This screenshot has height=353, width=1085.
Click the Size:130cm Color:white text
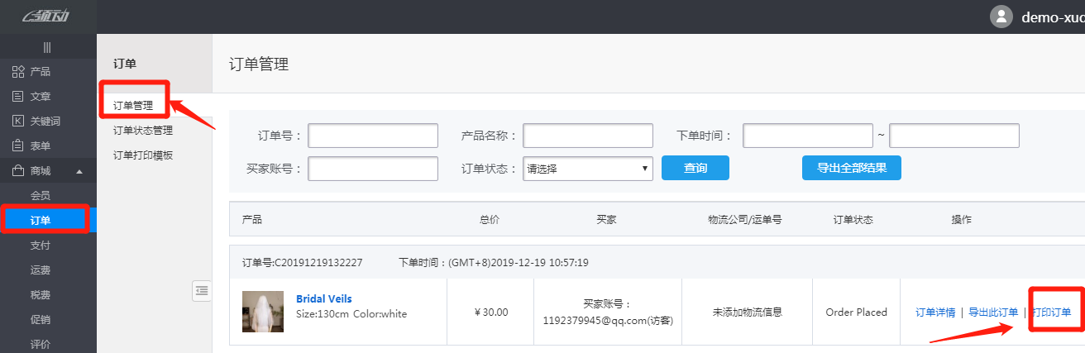point(351,313)
